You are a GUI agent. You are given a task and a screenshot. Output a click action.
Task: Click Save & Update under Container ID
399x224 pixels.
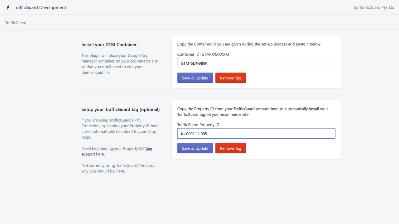(x=195, y=78)
